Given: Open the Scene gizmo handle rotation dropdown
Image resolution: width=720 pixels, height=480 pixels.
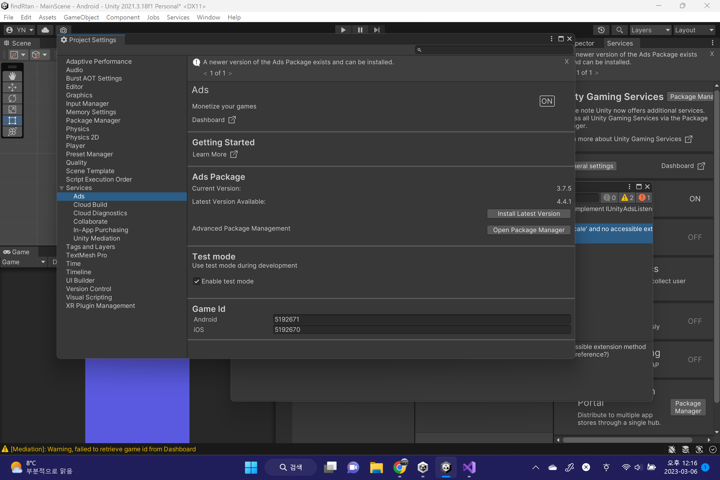Looking at the screenshot, I should click(39, 55).
